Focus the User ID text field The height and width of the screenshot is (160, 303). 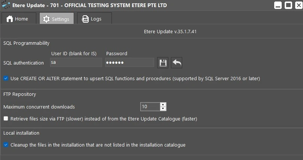[x=76, y=63]
